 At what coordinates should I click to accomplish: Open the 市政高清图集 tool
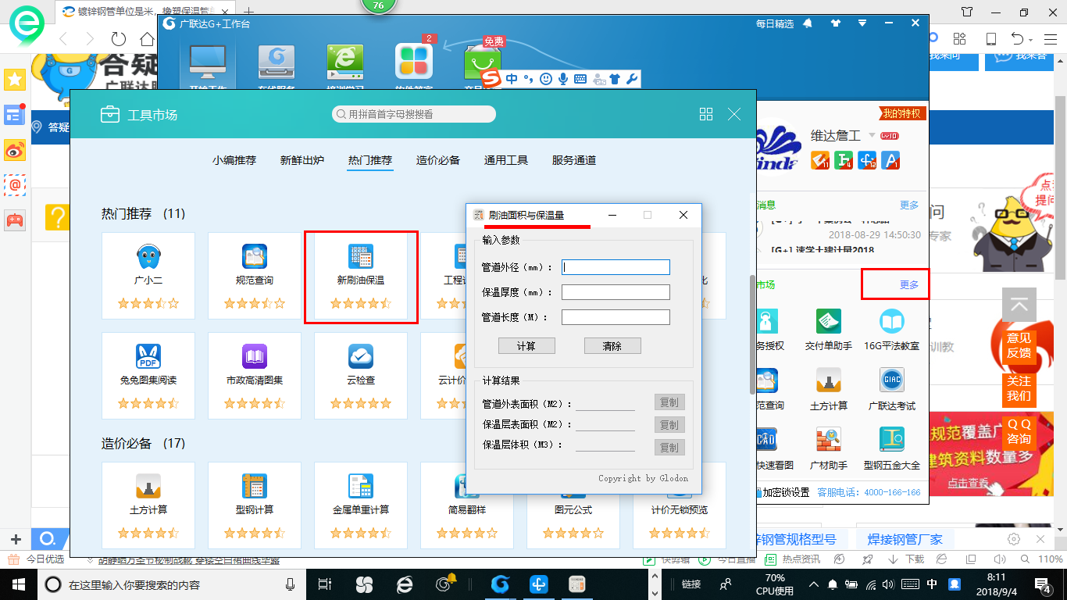[255, 375]
